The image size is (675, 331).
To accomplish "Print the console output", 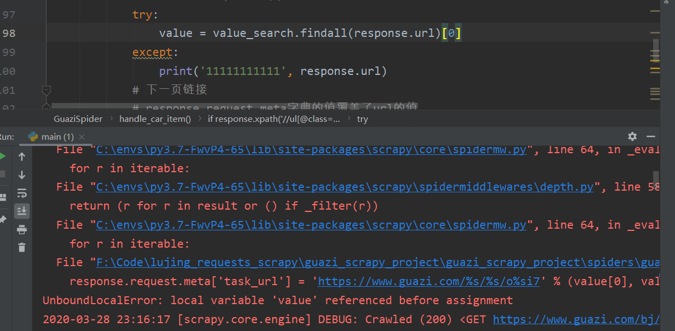I will pyautogui.click(x=22, y=229).
